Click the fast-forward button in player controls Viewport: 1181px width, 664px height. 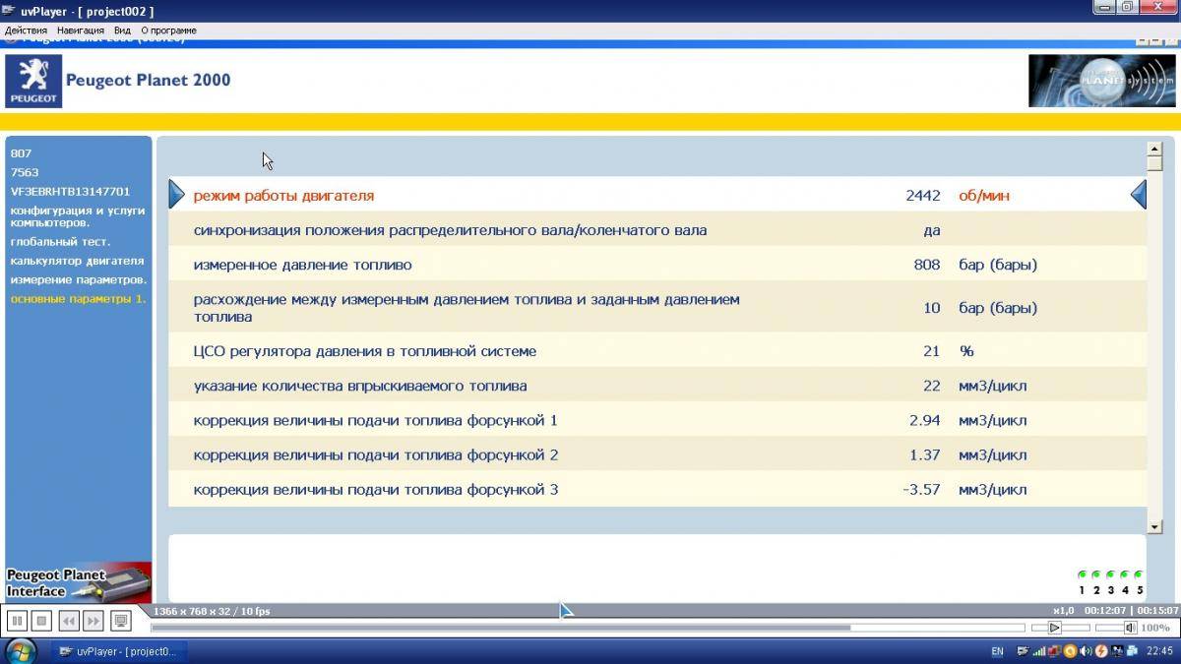93,621
